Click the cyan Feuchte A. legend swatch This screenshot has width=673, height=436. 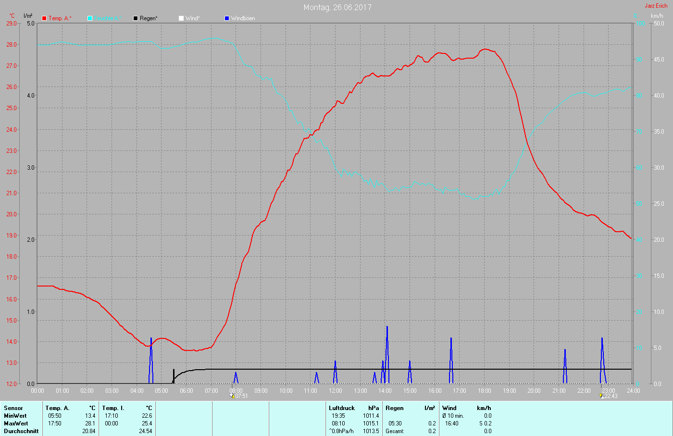90,18
